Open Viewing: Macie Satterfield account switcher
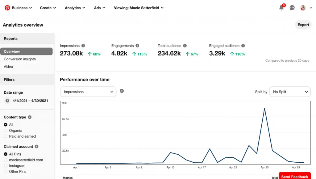The height and width of the screenshot is (179, 316). pos(139,8)
